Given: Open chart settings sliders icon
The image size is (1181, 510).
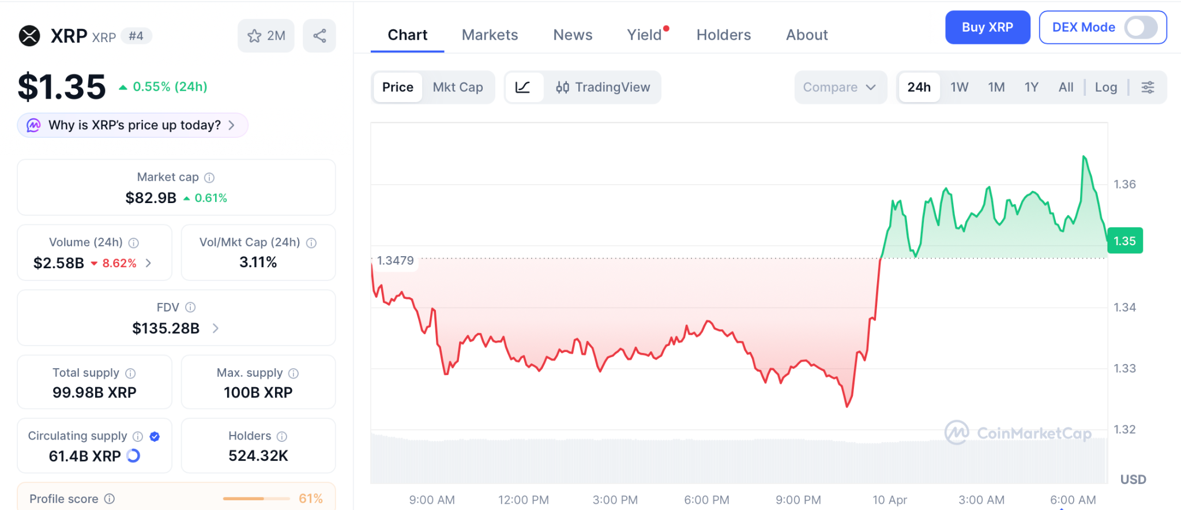Looking at the screenshot, I should (x=1148, y=87).
